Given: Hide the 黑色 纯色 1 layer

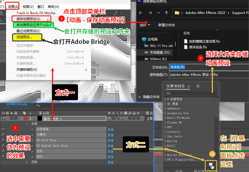Looking at the screenshot, I should 3,118.
